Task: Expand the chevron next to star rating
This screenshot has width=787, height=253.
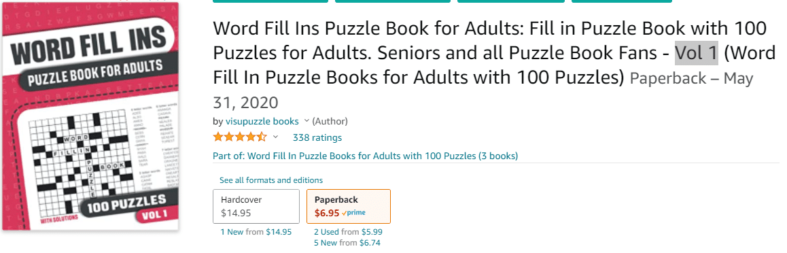Action: point(275,137)
